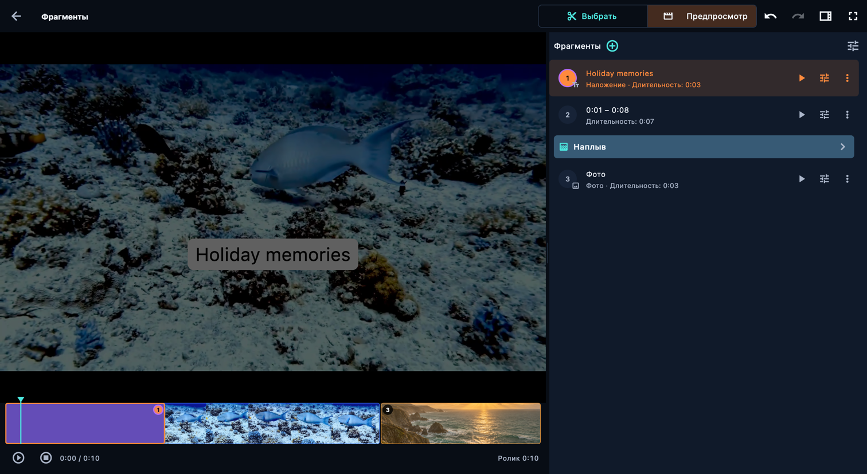Select the purple overlay clip in timeline
Screen dimensions: 867x474
point(85,424)
